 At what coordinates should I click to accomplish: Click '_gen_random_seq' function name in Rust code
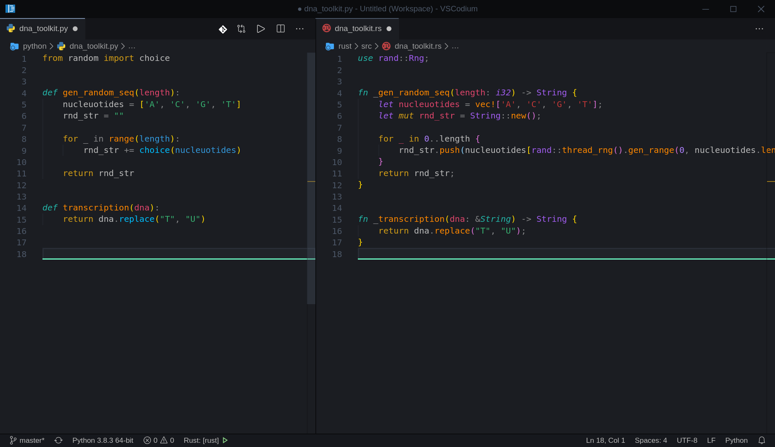coord(411,93)
